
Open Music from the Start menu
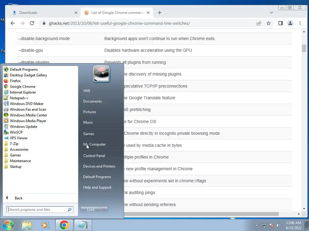coord(88,122)
